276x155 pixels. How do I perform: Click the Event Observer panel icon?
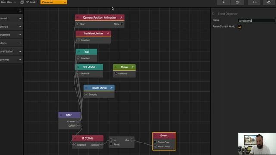coord(213,14)
